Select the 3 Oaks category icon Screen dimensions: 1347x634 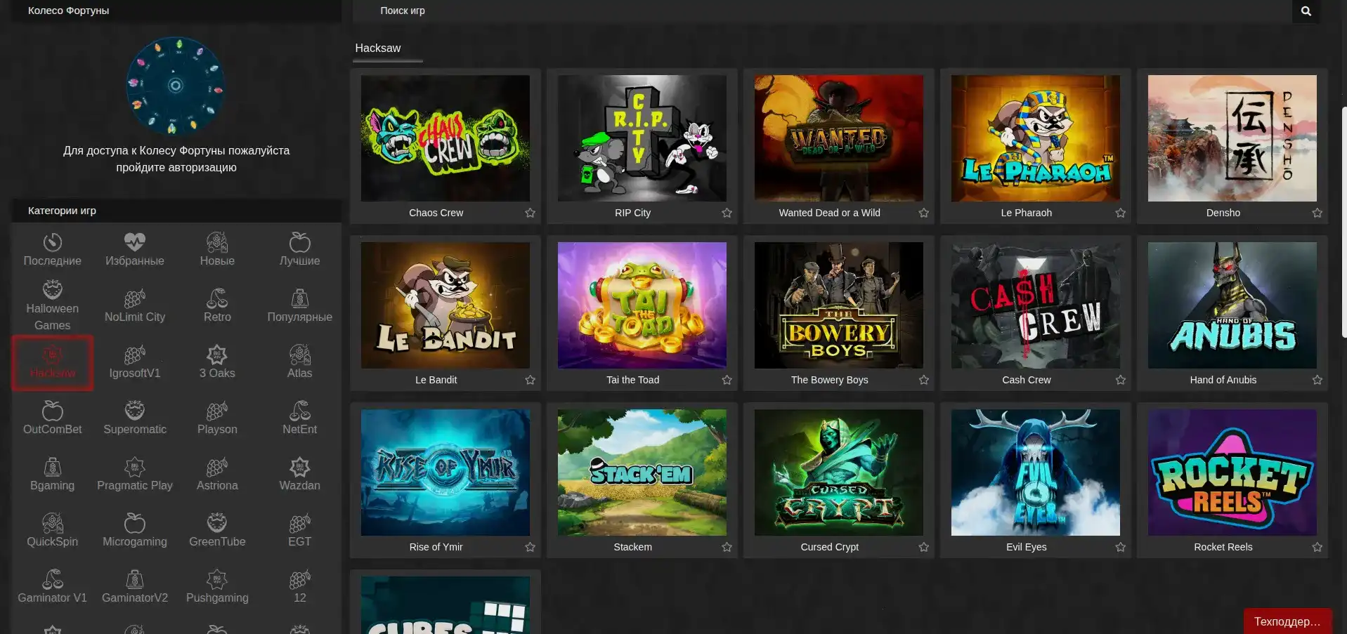(217, 355)
